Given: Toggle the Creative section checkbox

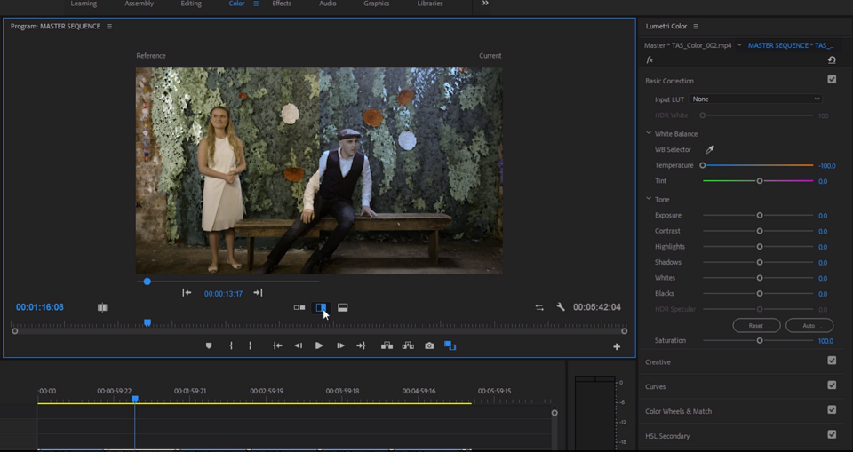Looking at the screenshot, I should pos(832,361).
